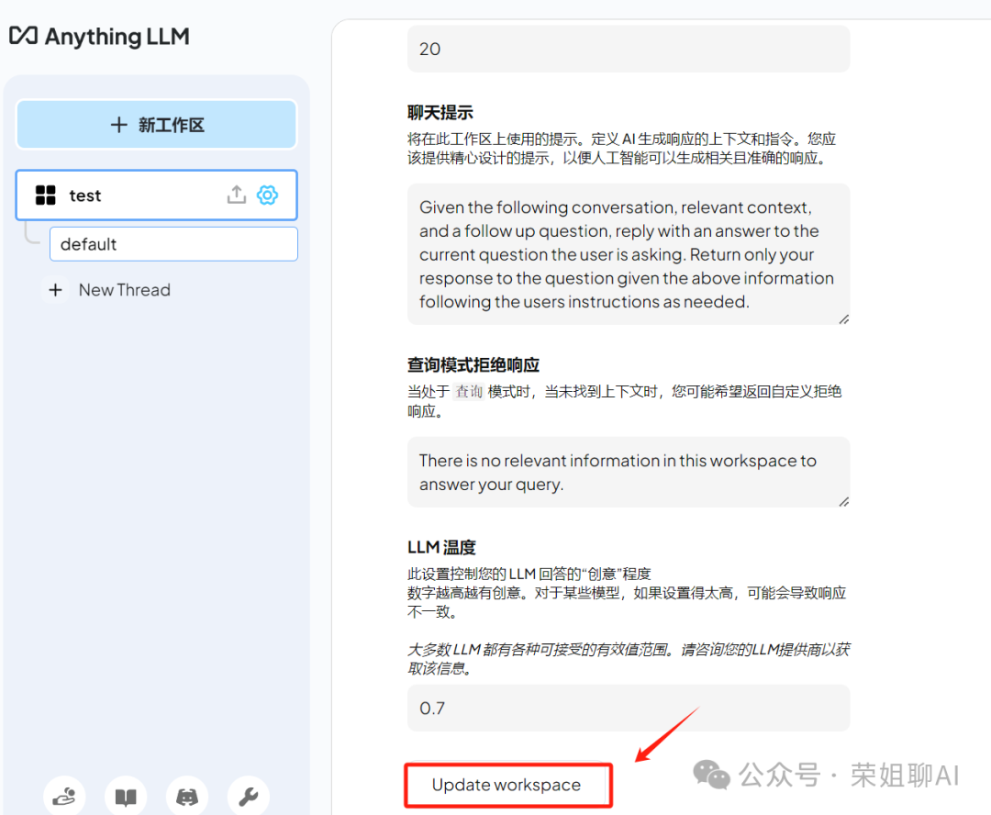Screen dimensions: 991x815
Task: Click the grid icon beside the test workspace
Action: coord(45,195)
